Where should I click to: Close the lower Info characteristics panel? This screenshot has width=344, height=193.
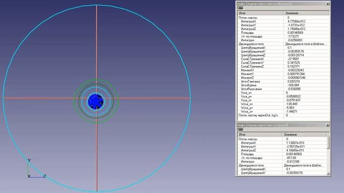click(x=327, y=125)
